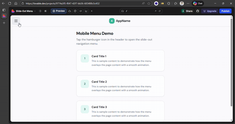Open the GitHub integration icon

click(x=198, y=11)
